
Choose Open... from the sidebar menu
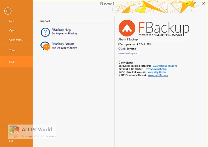pos(13,31)
